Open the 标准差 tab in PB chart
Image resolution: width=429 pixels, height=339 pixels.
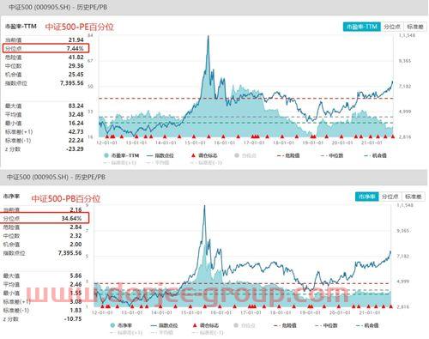click(x=414, y=197)
